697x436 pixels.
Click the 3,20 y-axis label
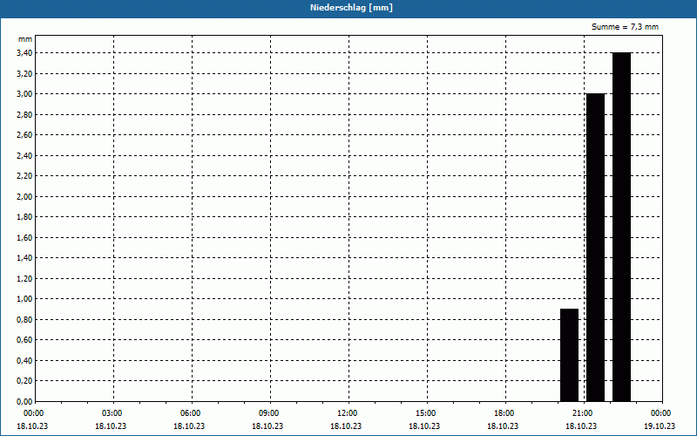click(24, 73)
